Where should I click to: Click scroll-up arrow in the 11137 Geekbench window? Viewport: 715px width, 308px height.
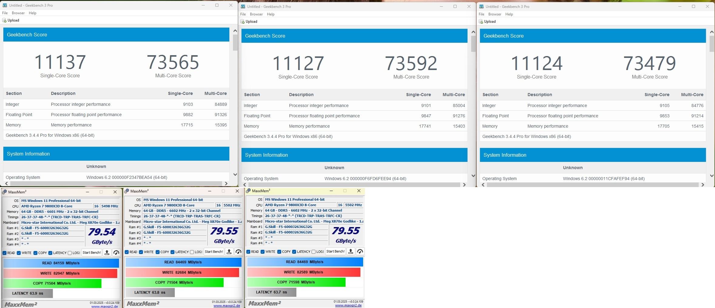click(235, 31)
